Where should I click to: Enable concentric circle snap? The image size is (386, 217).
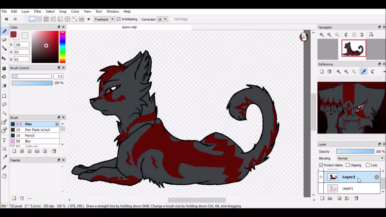click(x=67, y=19)
